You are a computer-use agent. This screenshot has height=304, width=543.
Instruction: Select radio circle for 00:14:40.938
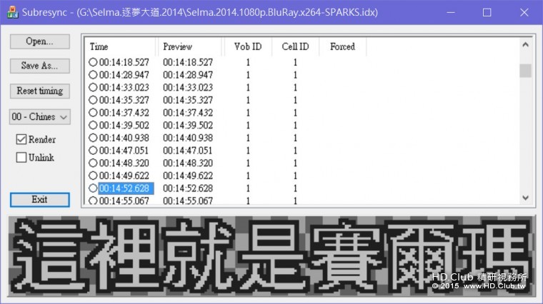[x=93, y=138]
